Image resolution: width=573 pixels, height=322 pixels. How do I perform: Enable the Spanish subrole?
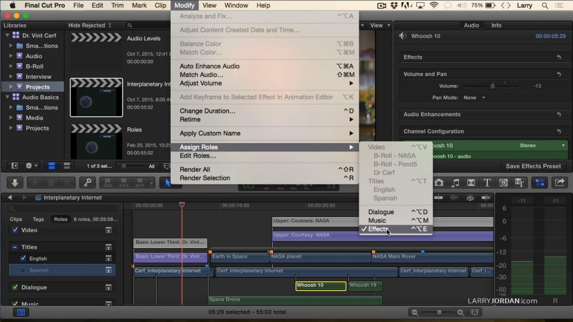23,270
